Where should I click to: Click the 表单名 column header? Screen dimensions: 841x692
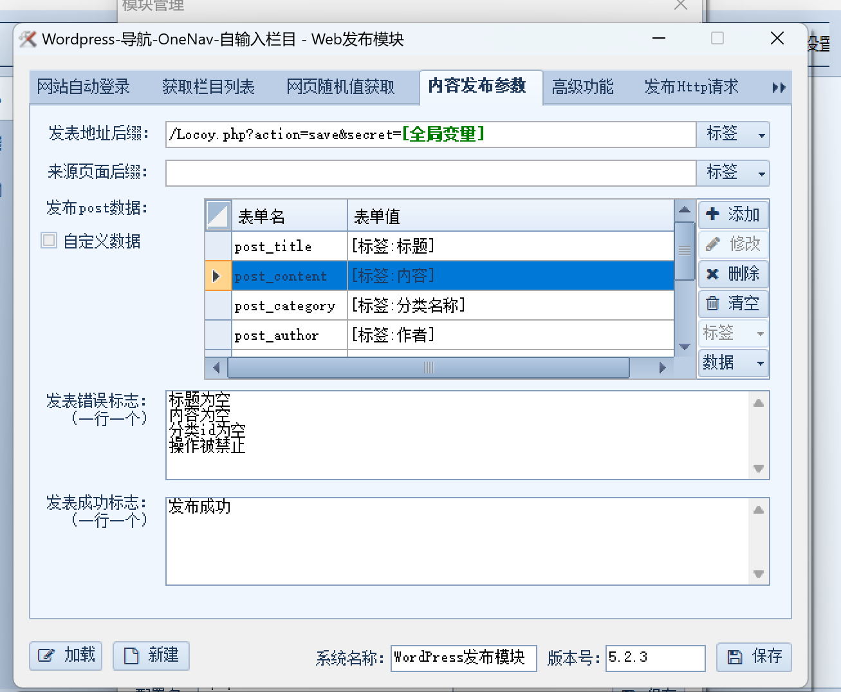(x=290, y=216)
